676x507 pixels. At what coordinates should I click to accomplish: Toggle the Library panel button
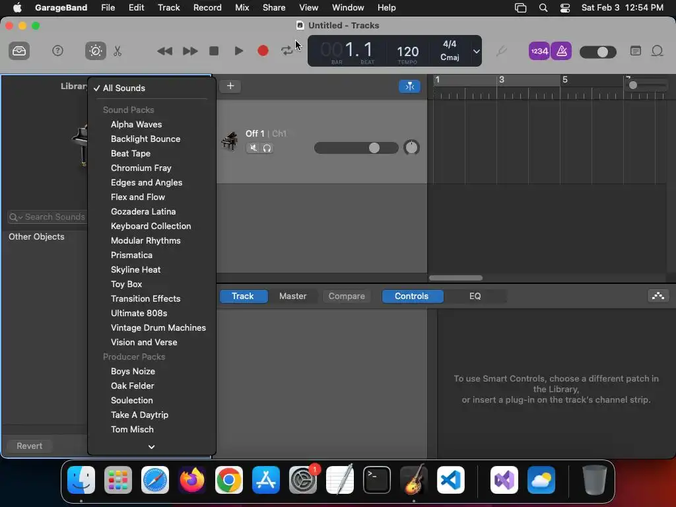(19, 51)
